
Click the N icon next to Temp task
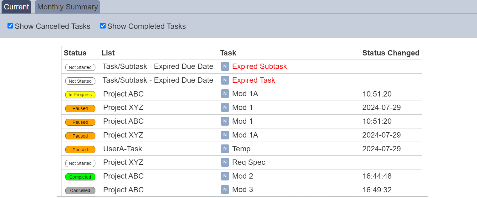click(x=225, y=148)
